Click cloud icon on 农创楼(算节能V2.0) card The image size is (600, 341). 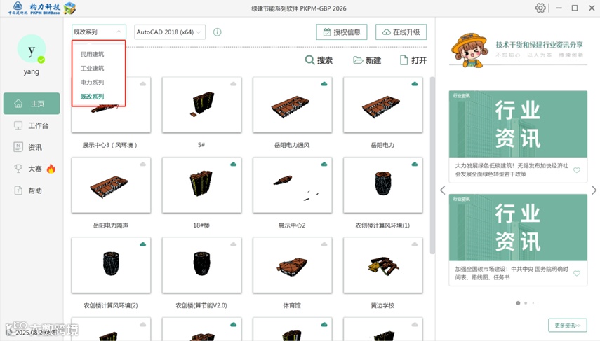[234, 244]
